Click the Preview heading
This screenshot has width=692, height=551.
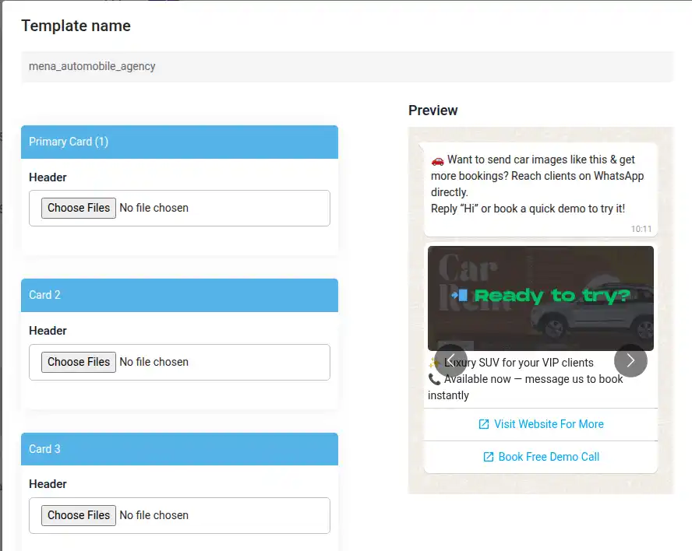433,111
